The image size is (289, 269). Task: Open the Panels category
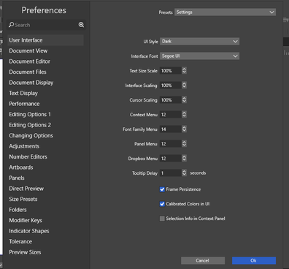pos(17,178)
